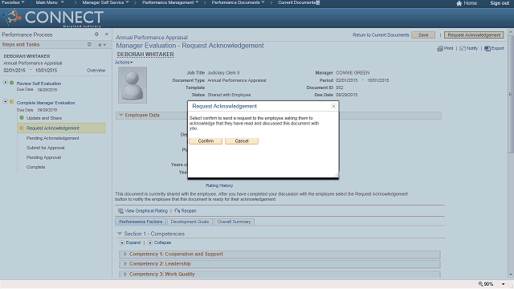514x289 pixels.
Task: Click the Print icon
Action: click(440, 48)
